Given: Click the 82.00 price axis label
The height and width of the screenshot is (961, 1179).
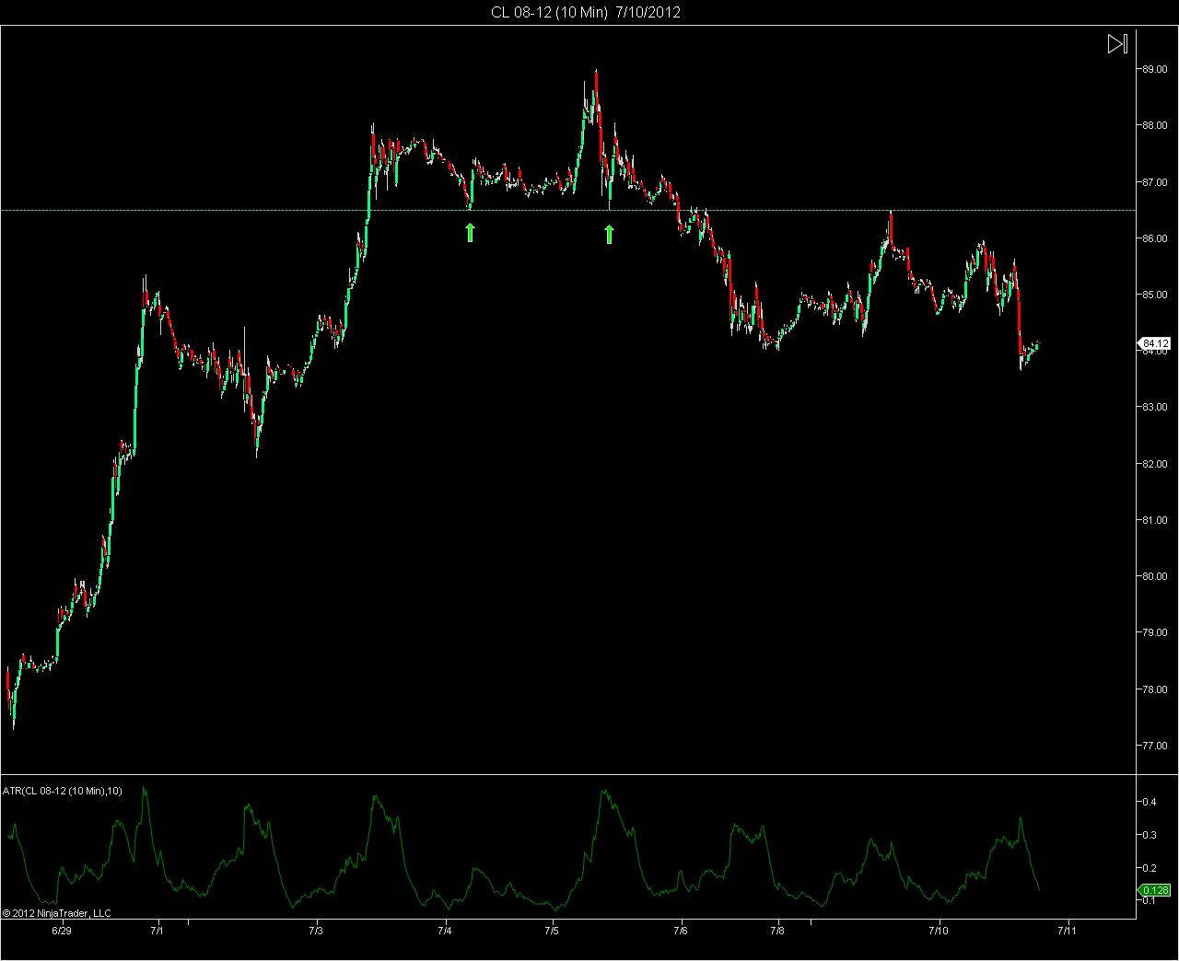Looking at the screenshot, I should (1155, 464).
